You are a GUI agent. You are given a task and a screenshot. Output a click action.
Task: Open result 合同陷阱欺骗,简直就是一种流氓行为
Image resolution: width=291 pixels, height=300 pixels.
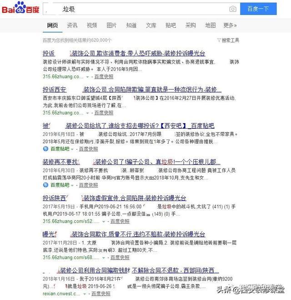tap(132, 90)
